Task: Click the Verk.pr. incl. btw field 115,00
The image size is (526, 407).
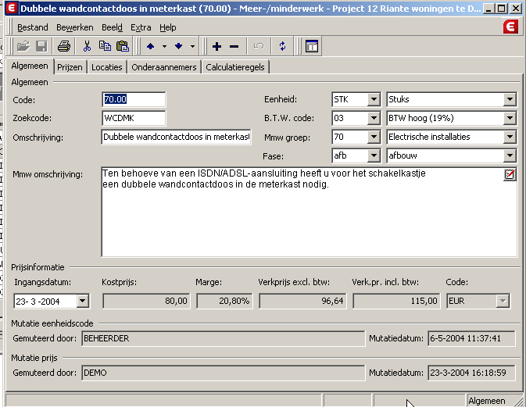Action: click(396, 301)
